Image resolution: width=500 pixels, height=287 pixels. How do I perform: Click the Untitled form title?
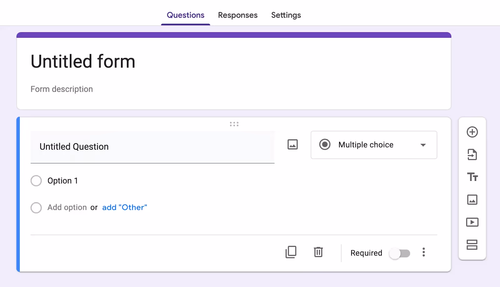pyautogui.click(x=83, y=61)
